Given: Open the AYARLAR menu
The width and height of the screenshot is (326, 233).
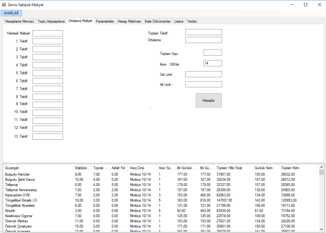Looking at the screenshot, I should pos(11,13).
